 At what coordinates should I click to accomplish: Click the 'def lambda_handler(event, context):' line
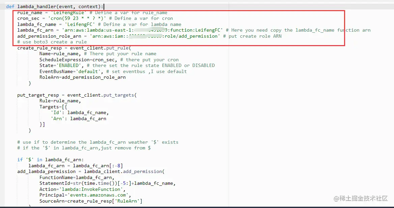(x=55, y=6)
